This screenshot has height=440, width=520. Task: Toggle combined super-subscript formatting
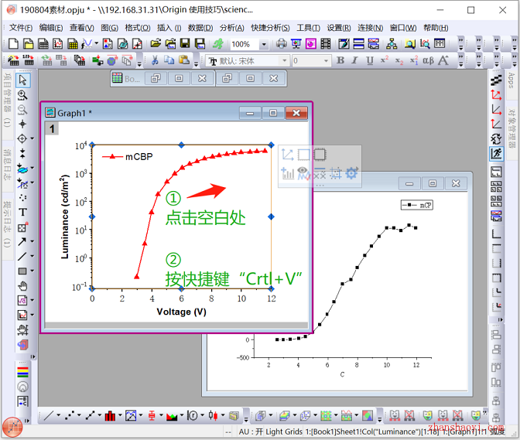tap(414, 60)
